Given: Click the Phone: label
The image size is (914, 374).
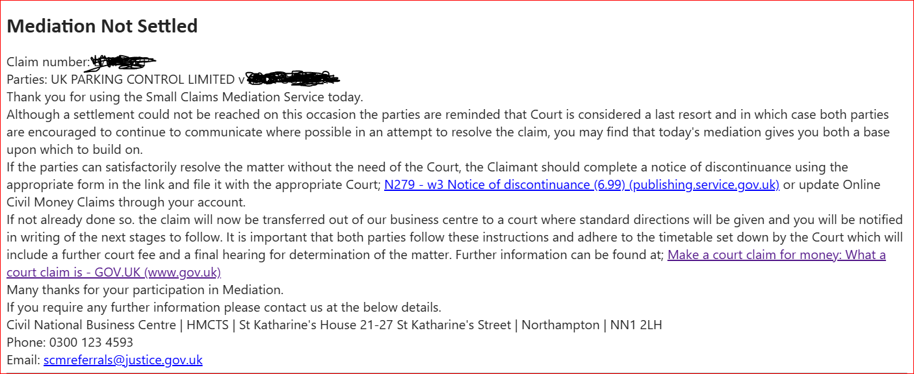Looking at the screenshot, I should (x=23, y=342).
